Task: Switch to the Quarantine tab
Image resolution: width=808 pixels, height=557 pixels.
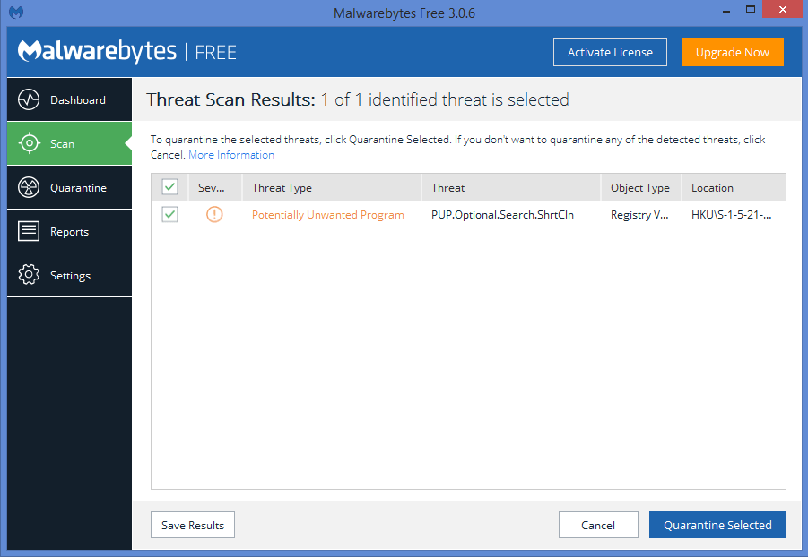Action: coord(69,187)
